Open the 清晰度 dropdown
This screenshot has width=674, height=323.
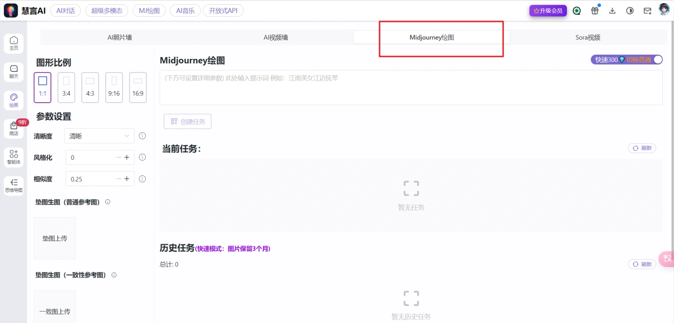click(x=99, y=136)
